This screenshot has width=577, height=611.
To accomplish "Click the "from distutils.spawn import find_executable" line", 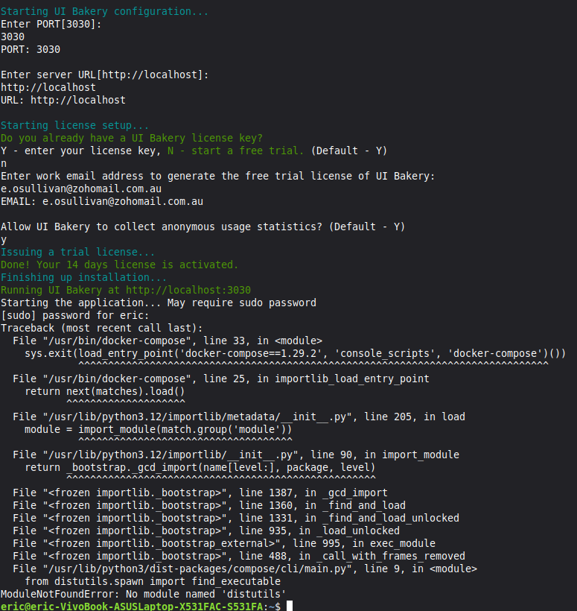I will click(153, 581).
